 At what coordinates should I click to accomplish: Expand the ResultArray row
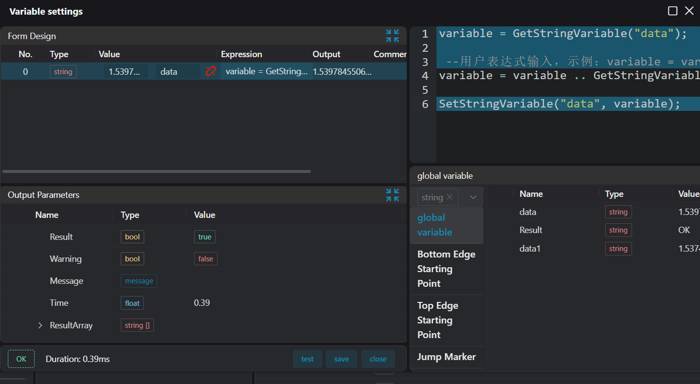point(40,325)
